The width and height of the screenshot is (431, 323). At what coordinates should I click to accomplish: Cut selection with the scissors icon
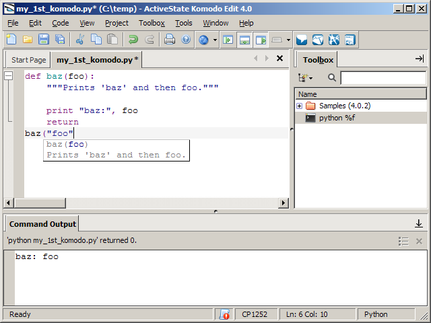coord(80,40)
